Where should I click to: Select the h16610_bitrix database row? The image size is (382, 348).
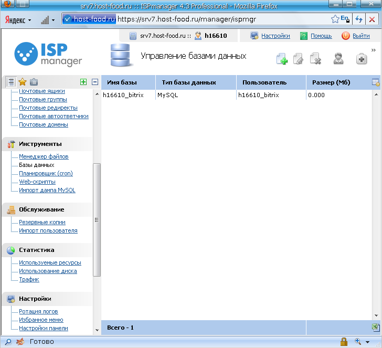(x=125, y=96)
